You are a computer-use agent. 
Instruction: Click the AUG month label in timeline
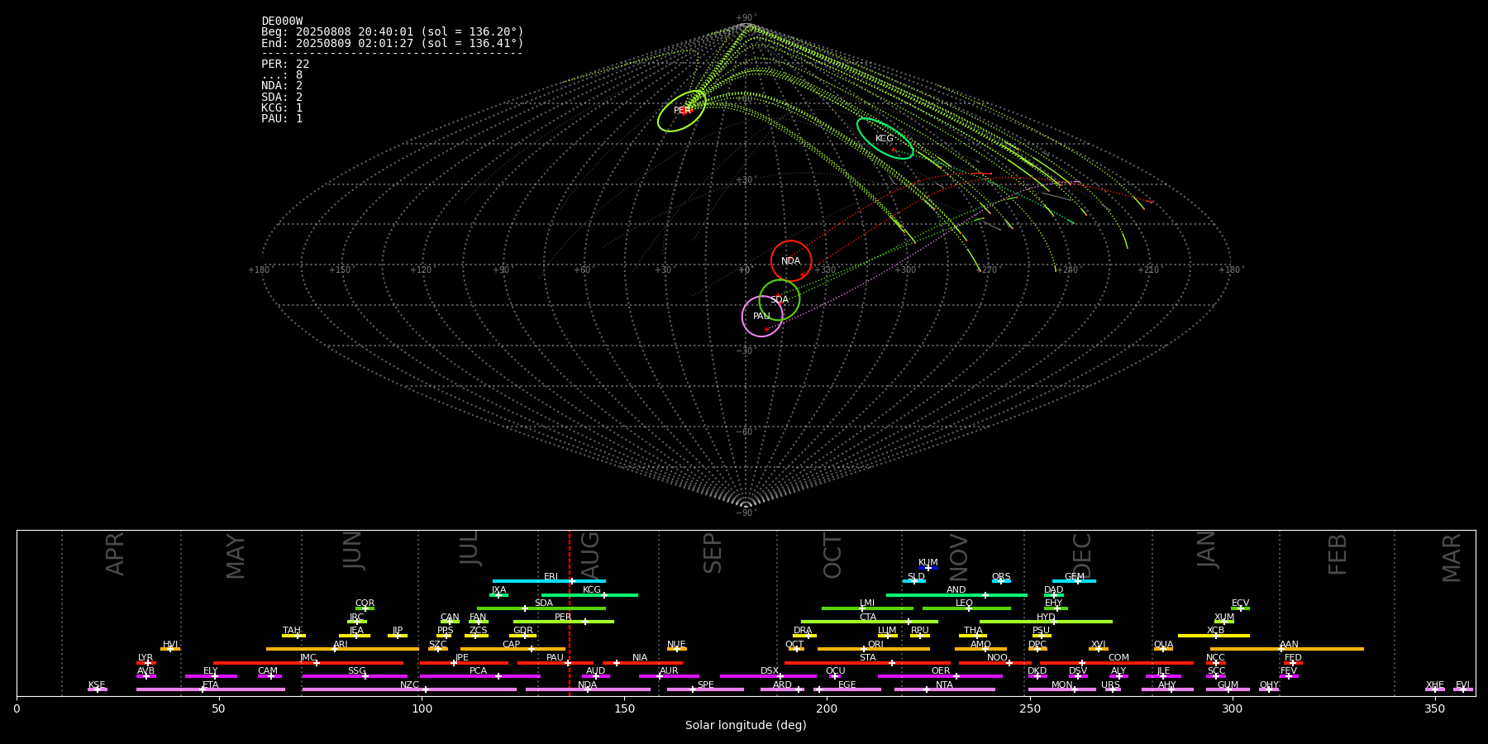coord(590,555)
